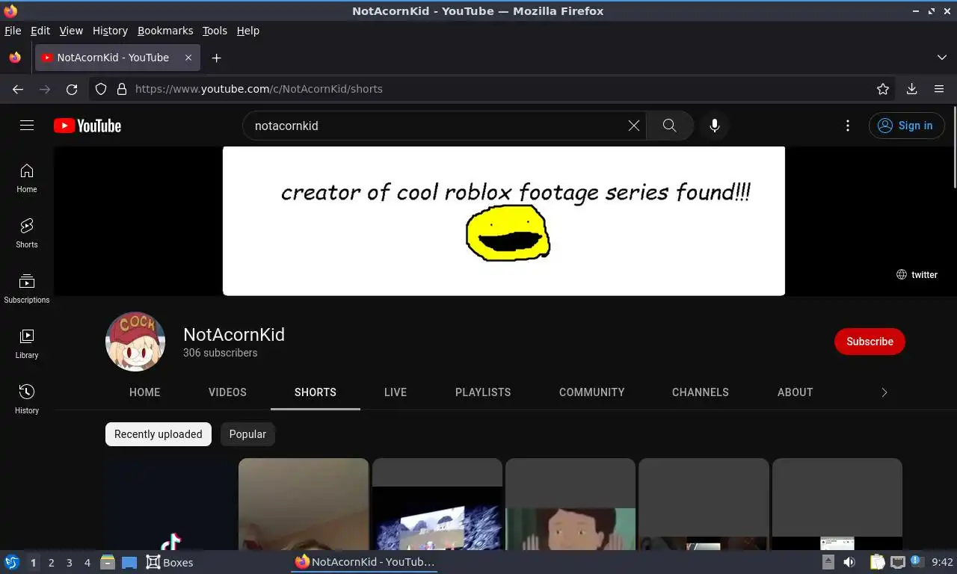The width and height of the screenshot is (957, 574).
Task: Click the magnifier search button
Action: tap(669, 126)
